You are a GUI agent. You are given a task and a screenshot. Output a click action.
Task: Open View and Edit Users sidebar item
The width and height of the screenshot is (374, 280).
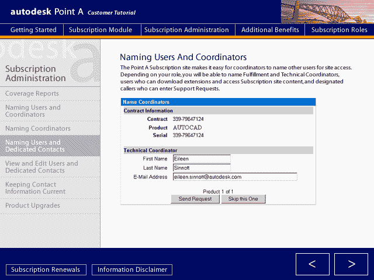(x=41, y=167)
